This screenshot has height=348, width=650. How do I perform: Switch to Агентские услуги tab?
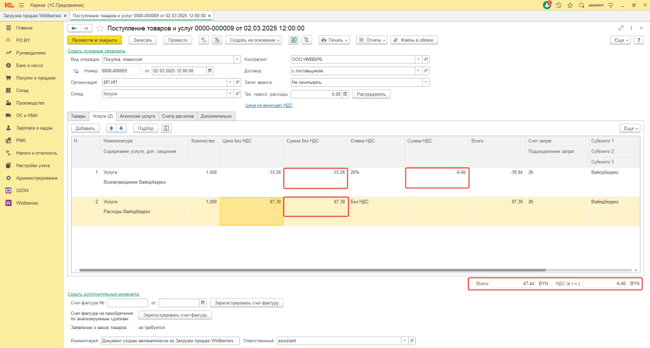click(x=137, y=116)
